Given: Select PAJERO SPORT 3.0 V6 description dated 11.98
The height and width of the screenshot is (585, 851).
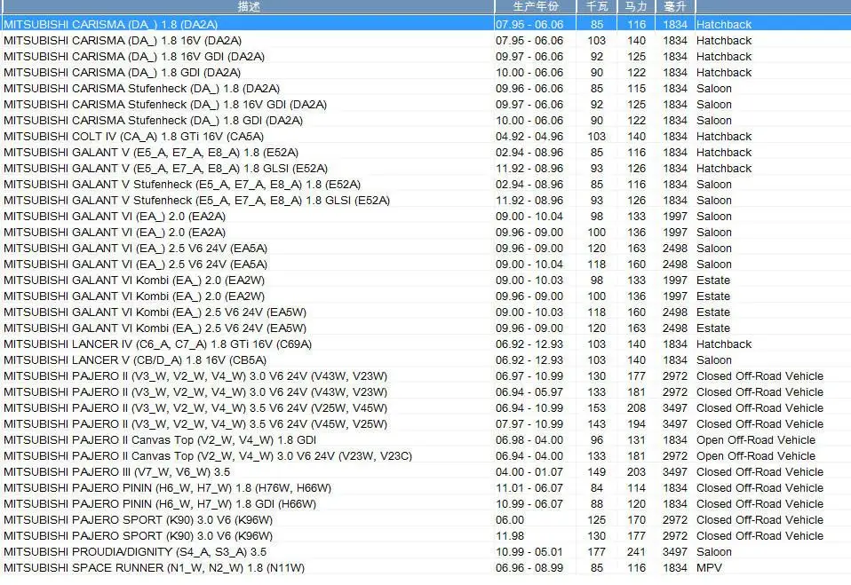Looking at the screenshot, I should [138, 536].
